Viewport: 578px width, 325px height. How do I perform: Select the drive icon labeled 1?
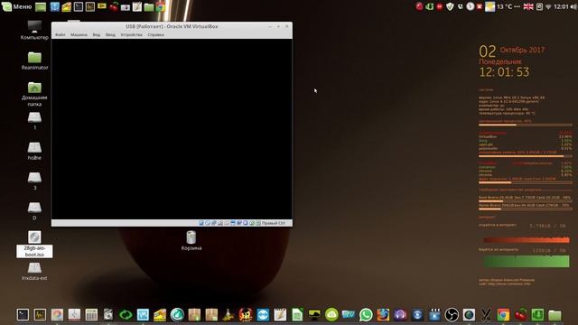click(x=34, y=121)
